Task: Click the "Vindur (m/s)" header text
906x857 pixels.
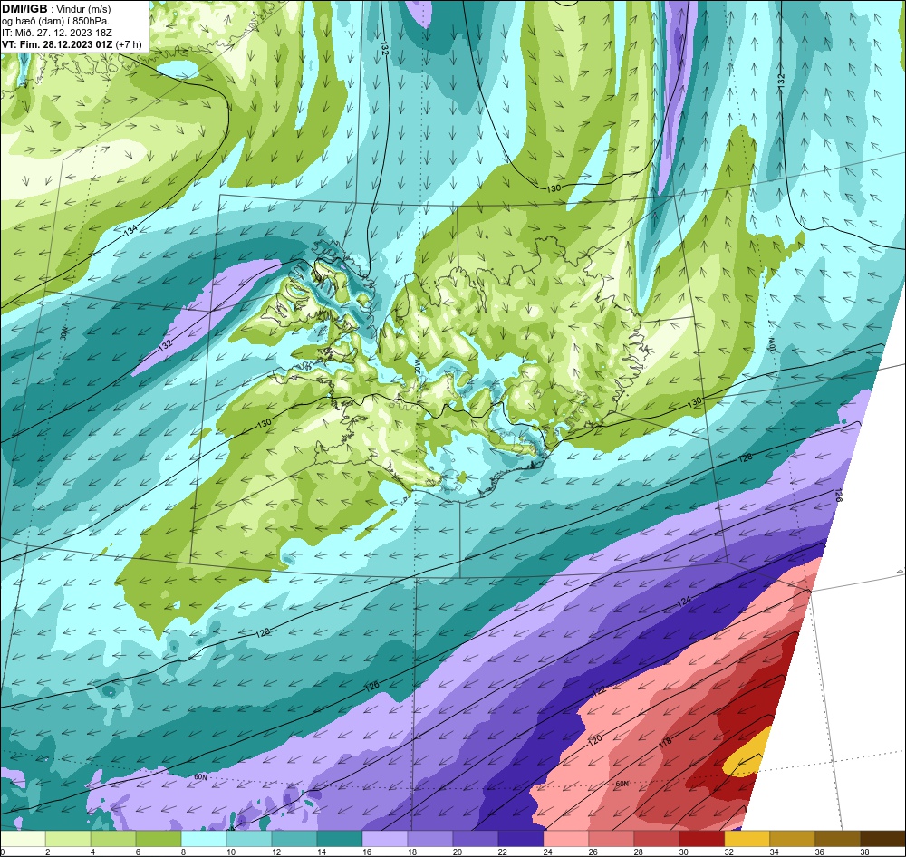Action: [84, 9]
